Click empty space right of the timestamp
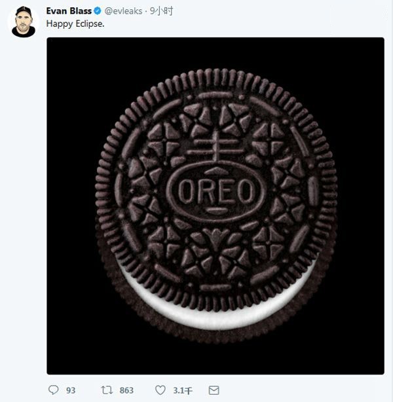 point(275,11)
